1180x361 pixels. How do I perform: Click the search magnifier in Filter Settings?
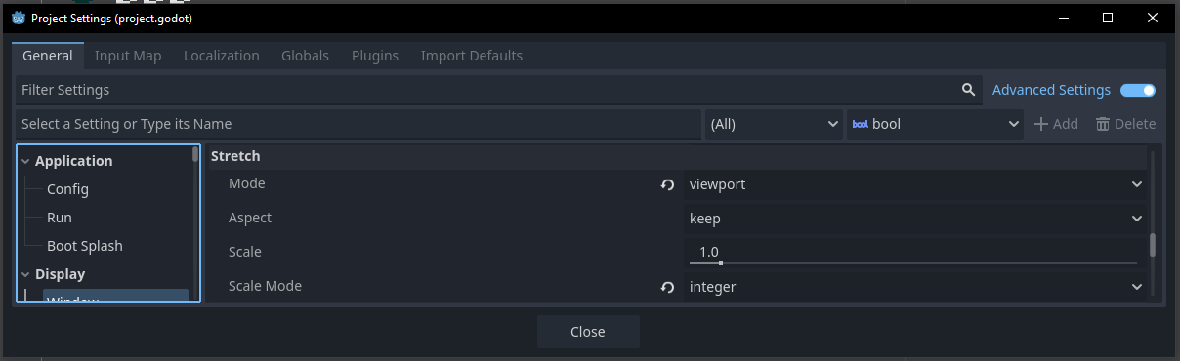(x=968, y=90)
